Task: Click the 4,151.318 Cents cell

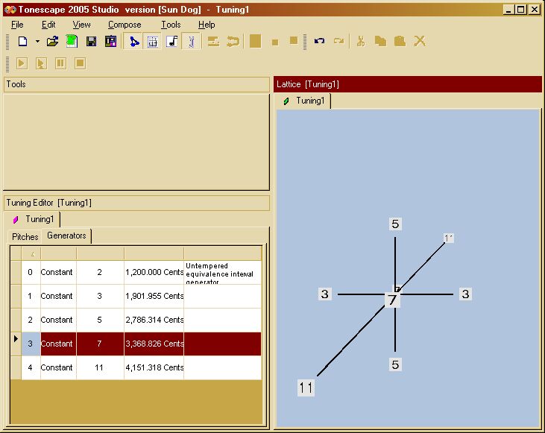Action: point(154,367)
